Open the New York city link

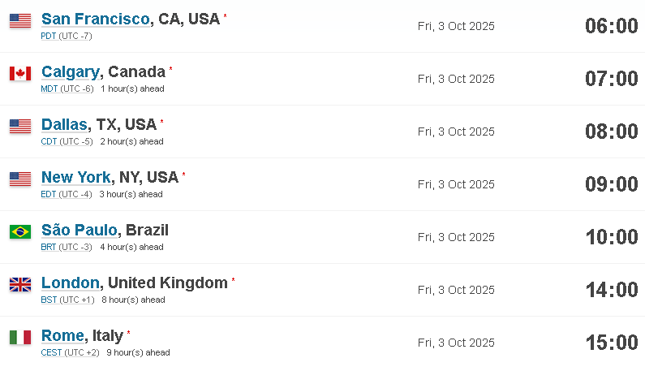pyautogui.click(x=76, y=177)
